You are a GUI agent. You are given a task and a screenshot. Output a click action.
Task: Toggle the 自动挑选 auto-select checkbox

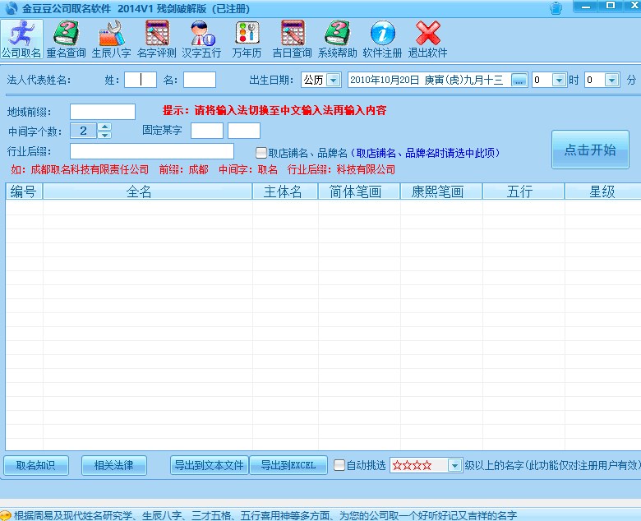[339, 465]
